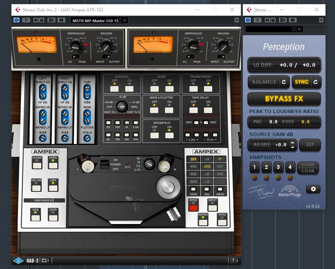Open MSTR MP-Master 250 preset selector
This screenshot has height=269, width=335.
point(95,21)
